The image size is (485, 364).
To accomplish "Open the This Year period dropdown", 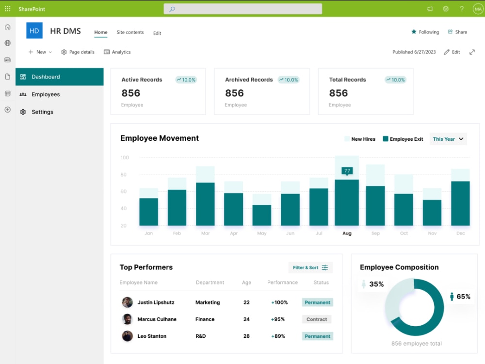I will click(448, 139).
